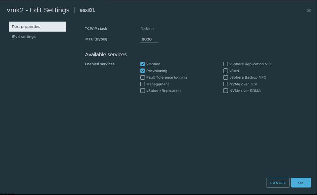The image size is (317, 195).
Task: Click the 'Available services' heading
Action: (x=106, y=54)
